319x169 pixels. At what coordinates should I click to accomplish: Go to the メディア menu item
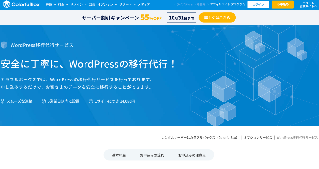click(144, 4)
